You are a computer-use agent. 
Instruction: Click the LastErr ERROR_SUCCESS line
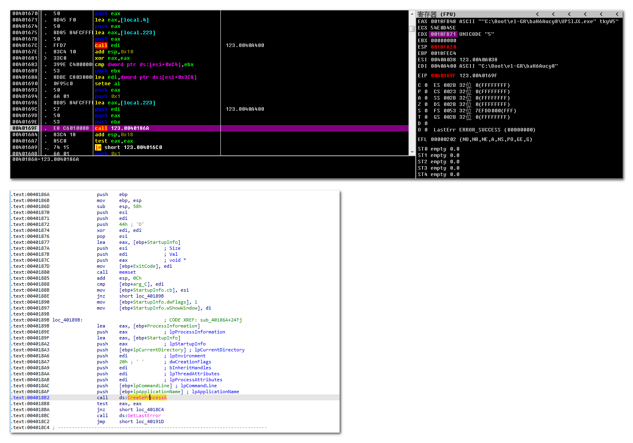[x=484, y=130]
